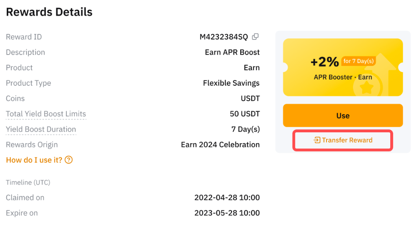Click the star icon on the coupon

(x=366, y=87)
